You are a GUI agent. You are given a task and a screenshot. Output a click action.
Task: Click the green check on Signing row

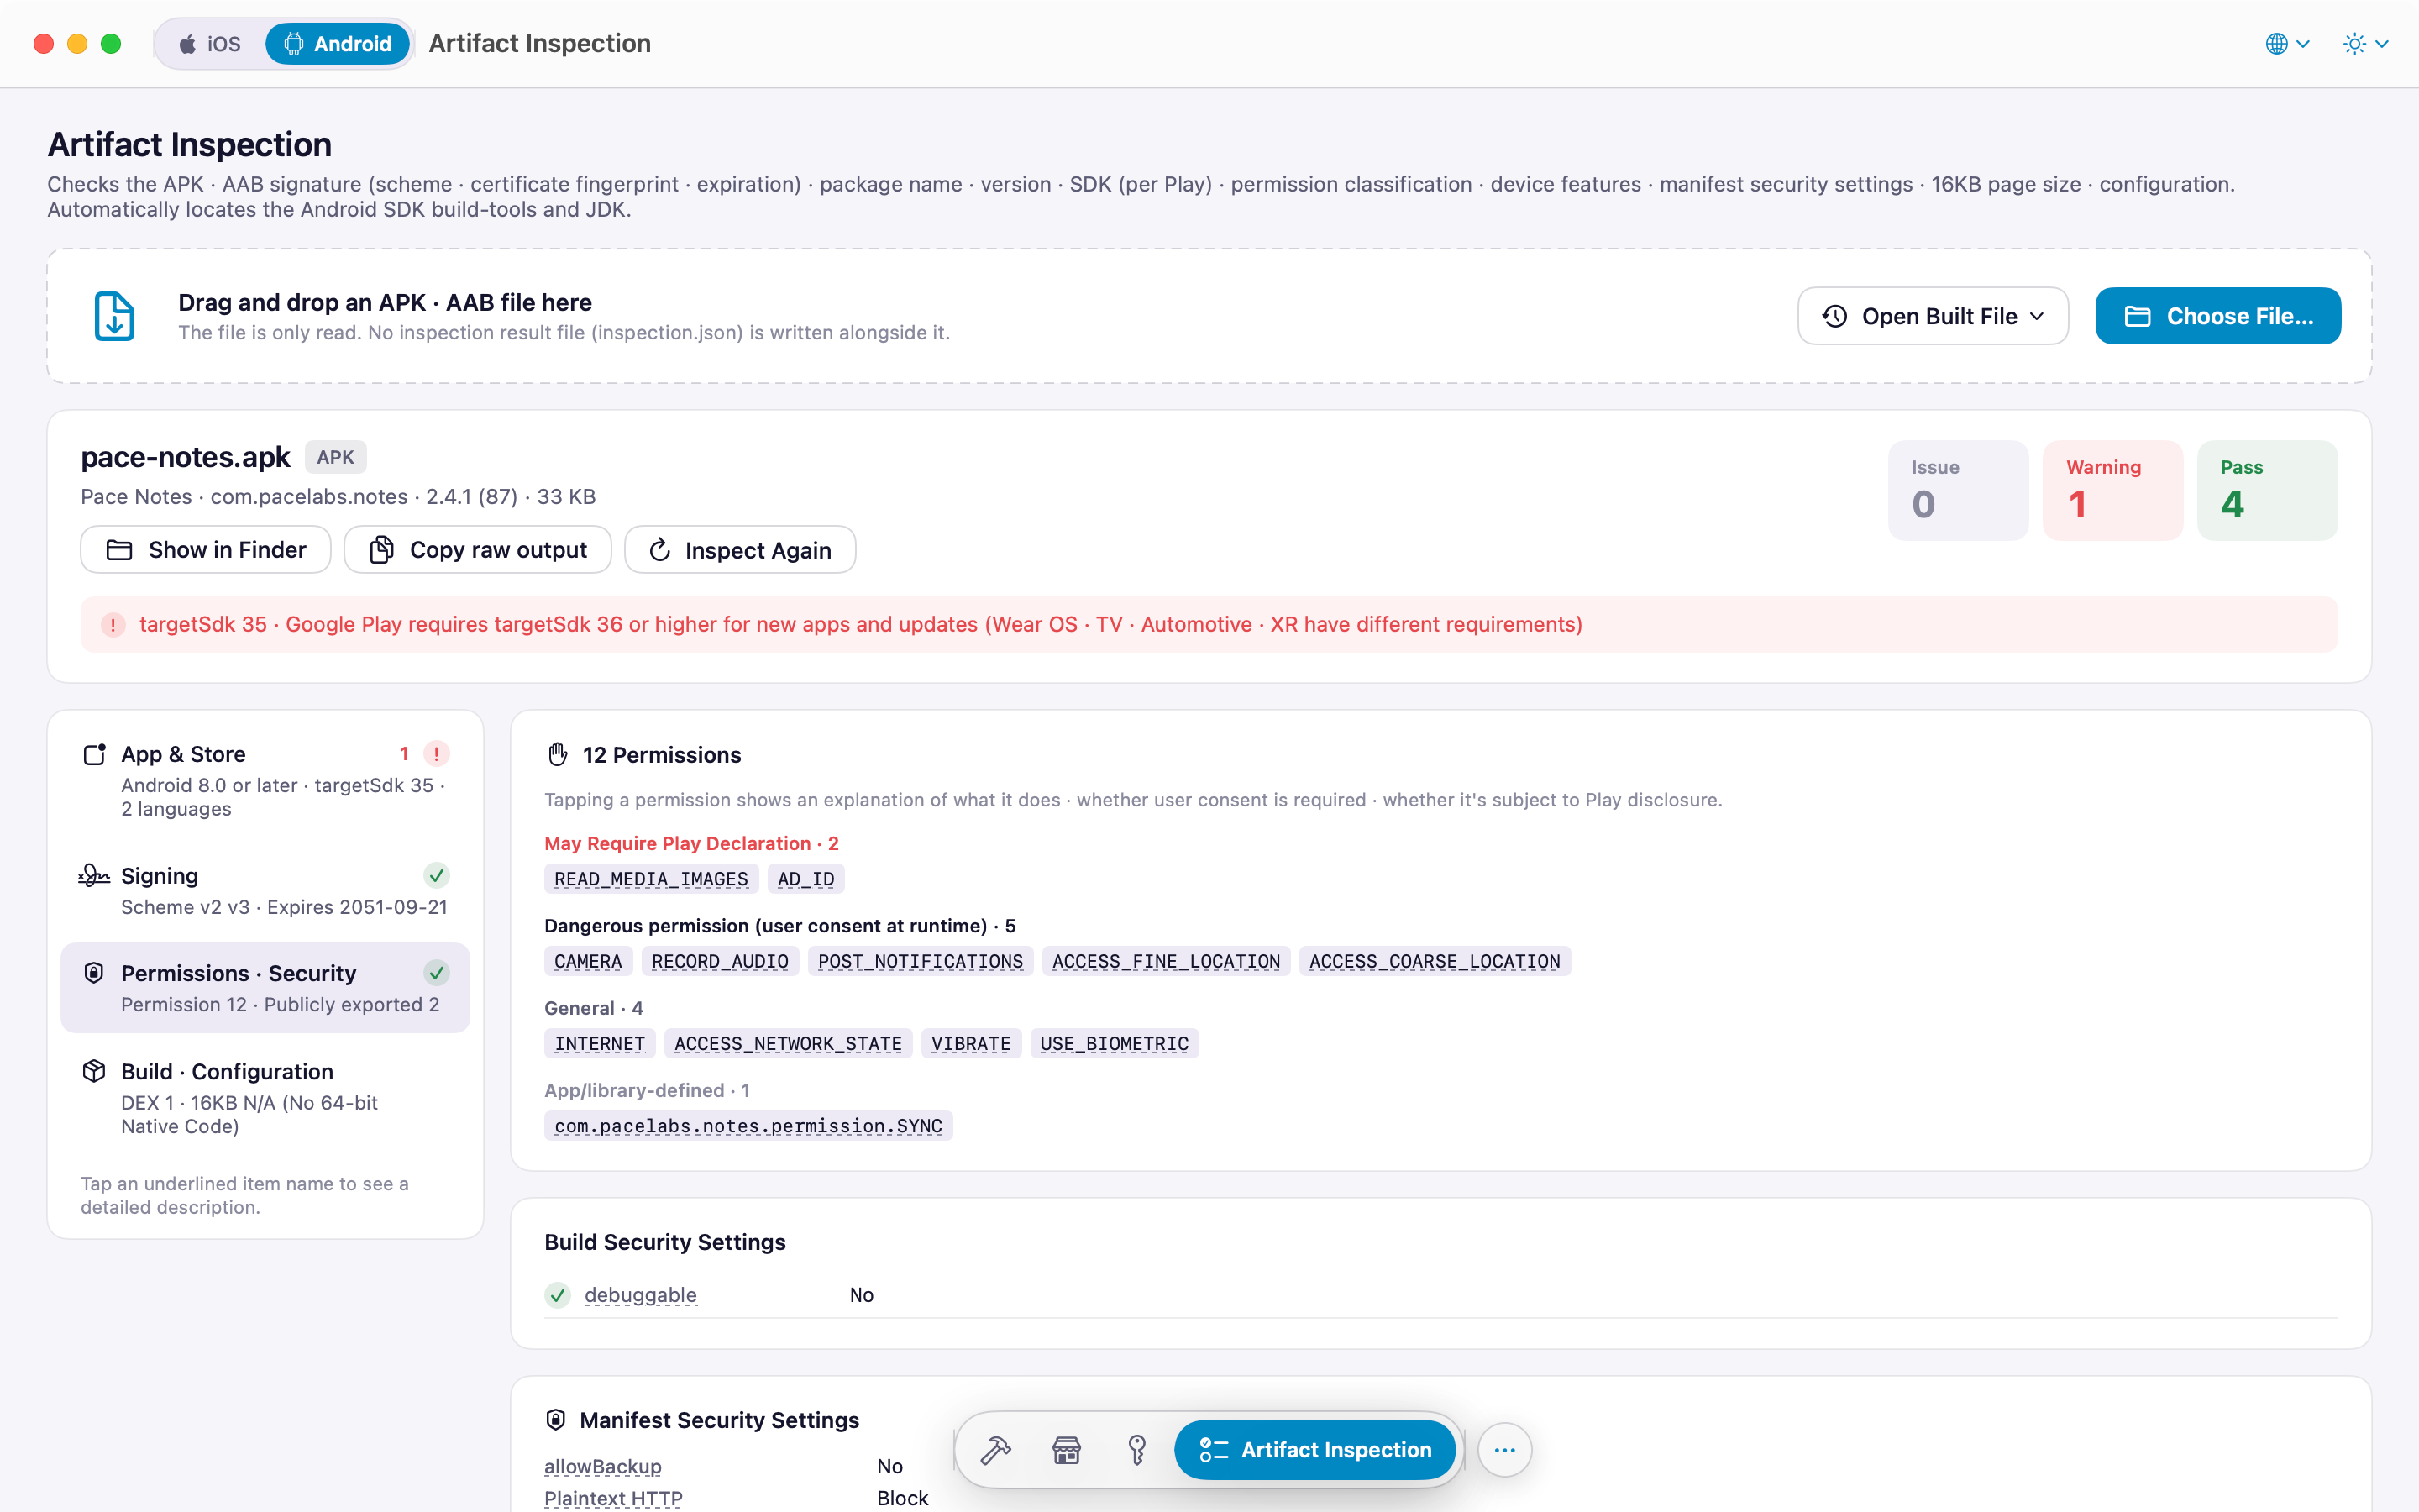[x=436, y=876]
